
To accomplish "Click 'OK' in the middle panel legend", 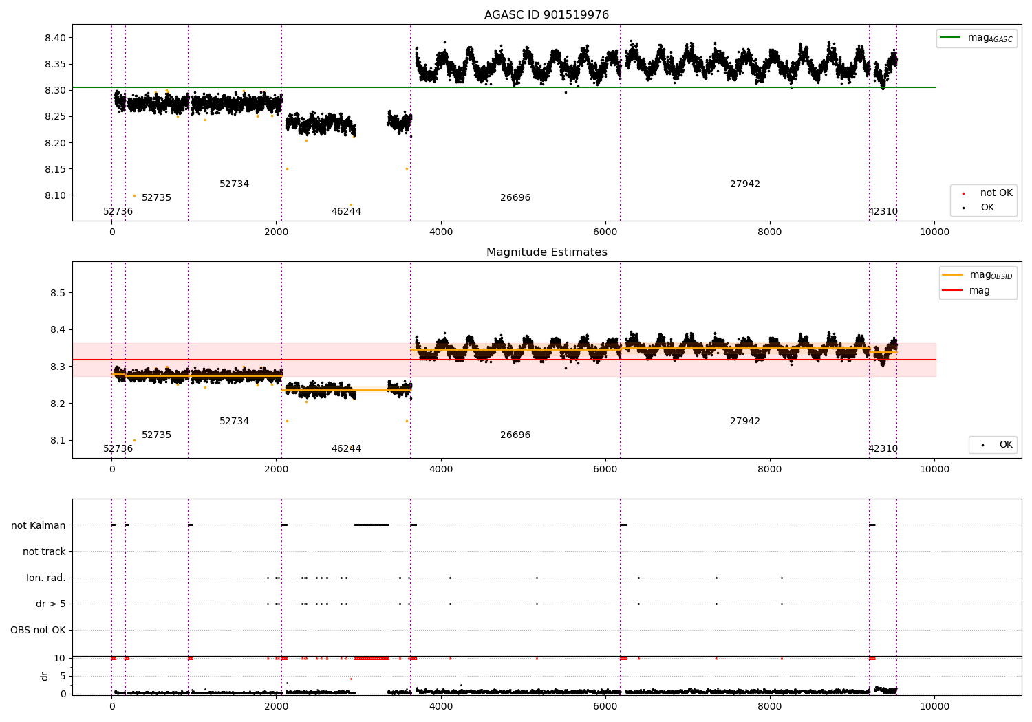I will click(997, 445).
